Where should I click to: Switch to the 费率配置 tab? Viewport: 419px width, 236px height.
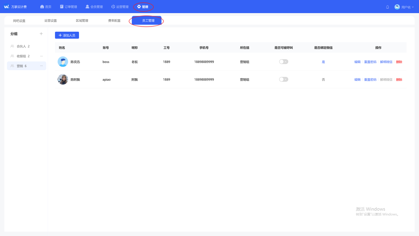(114, 21)
